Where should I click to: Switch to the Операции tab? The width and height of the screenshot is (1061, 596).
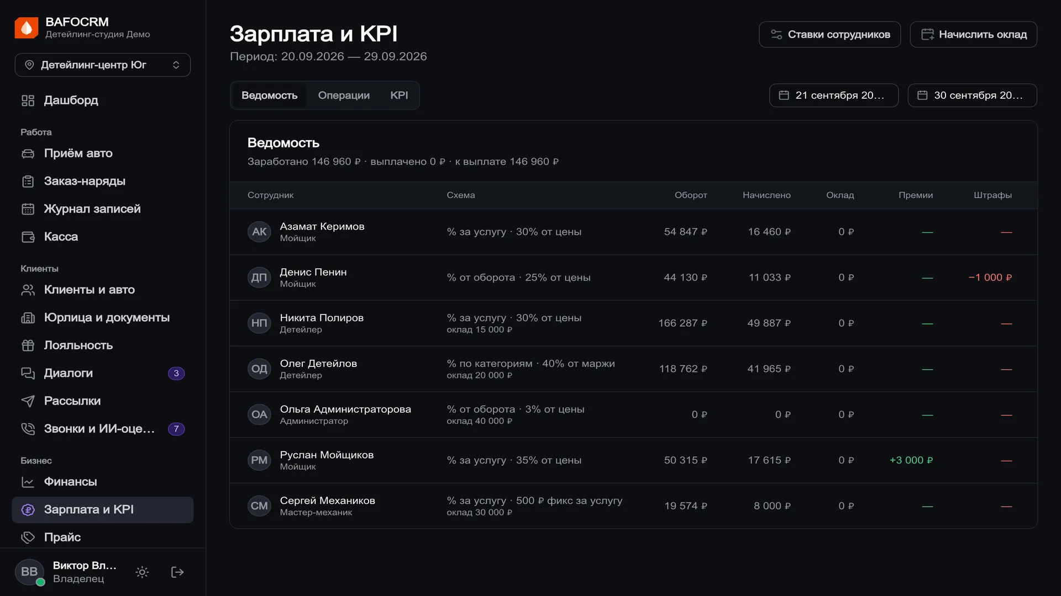point(344,95)
